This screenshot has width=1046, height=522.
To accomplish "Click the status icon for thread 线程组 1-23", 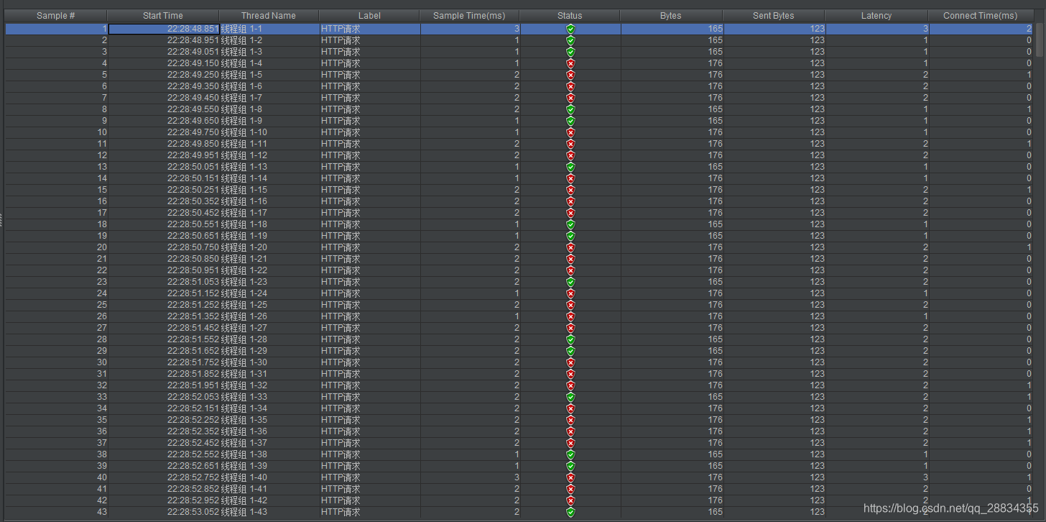I will point(570,282).
